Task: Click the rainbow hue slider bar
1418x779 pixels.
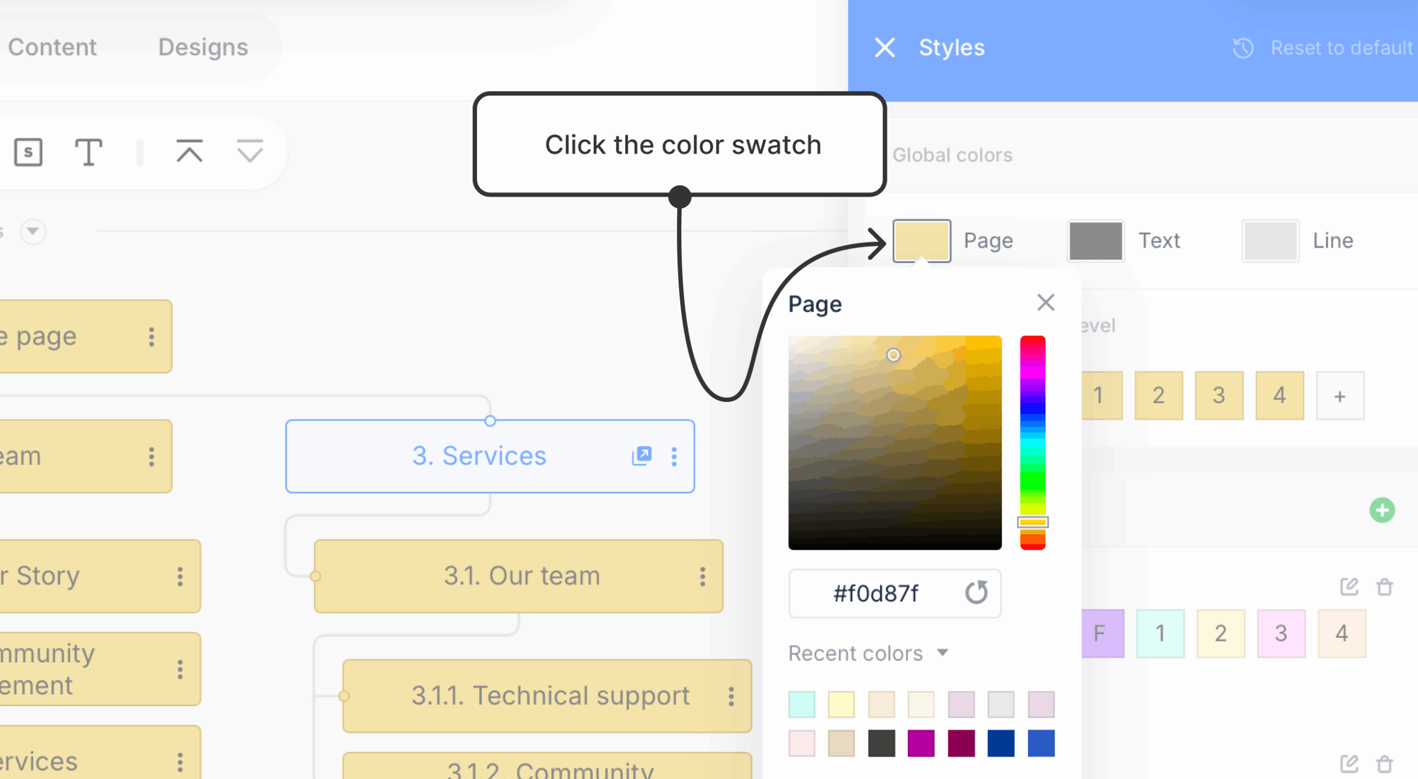Action: click(x=1032, y=442)
